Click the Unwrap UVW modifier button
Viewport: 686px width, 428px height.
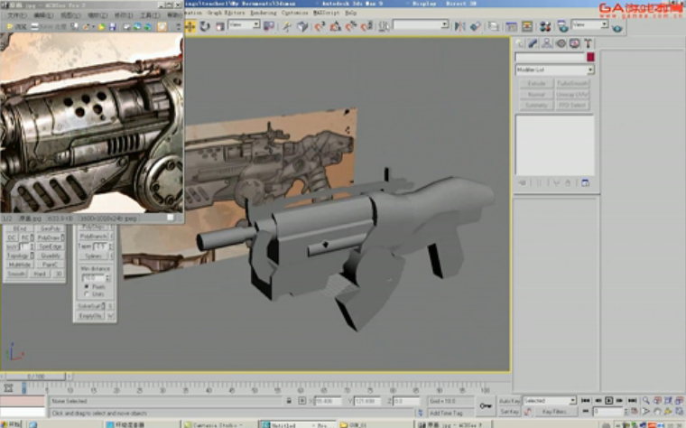(x=572, y=95)
